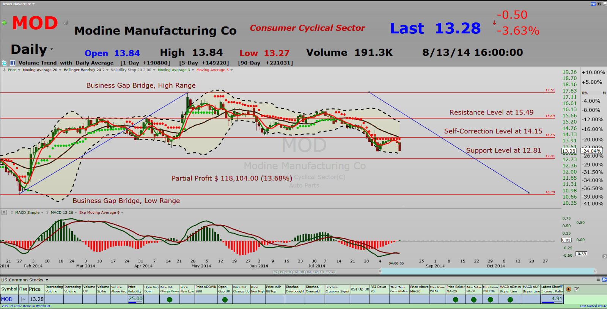Click the green dot under Price Below MA-50
This screenshot has width=607, height=309.
click(474, 300)
